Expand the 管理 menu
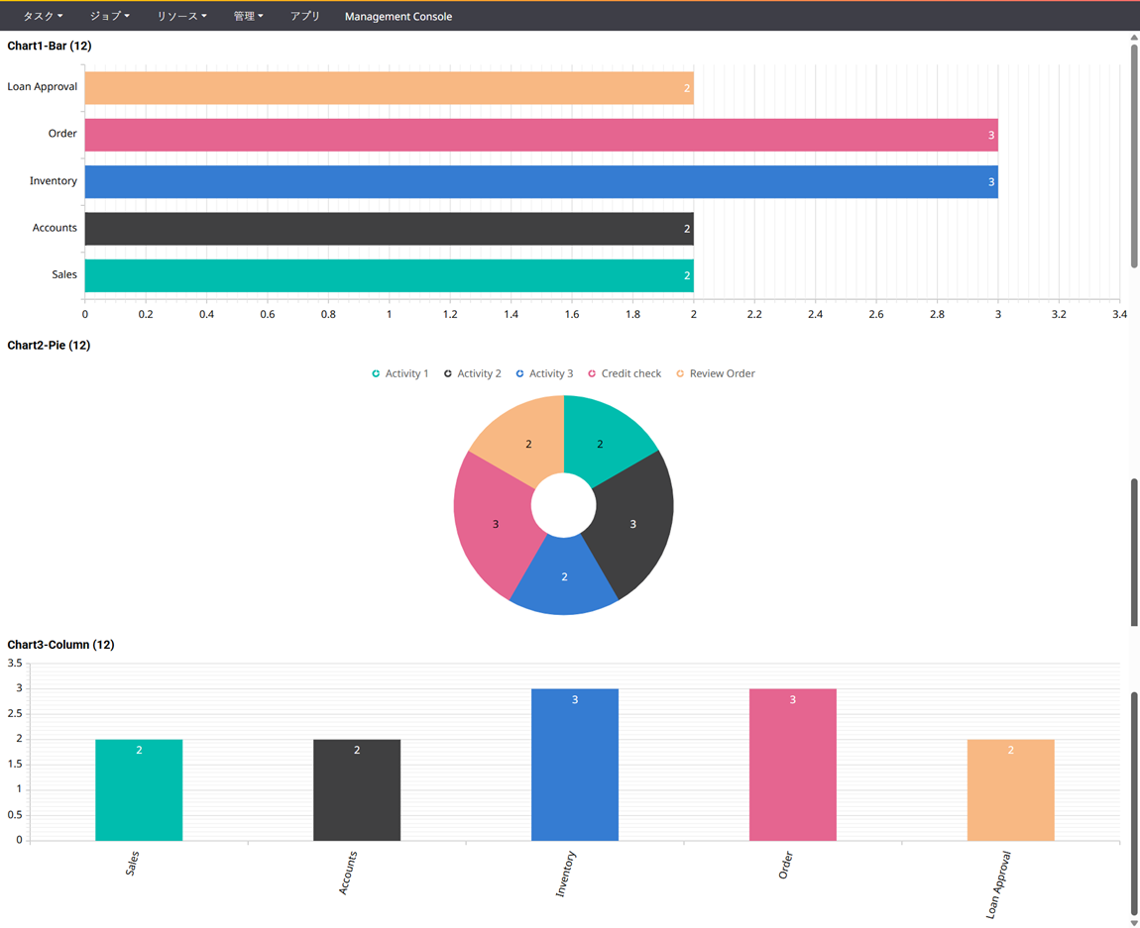The image size is (1140, 928). click(x=248, y=17)
